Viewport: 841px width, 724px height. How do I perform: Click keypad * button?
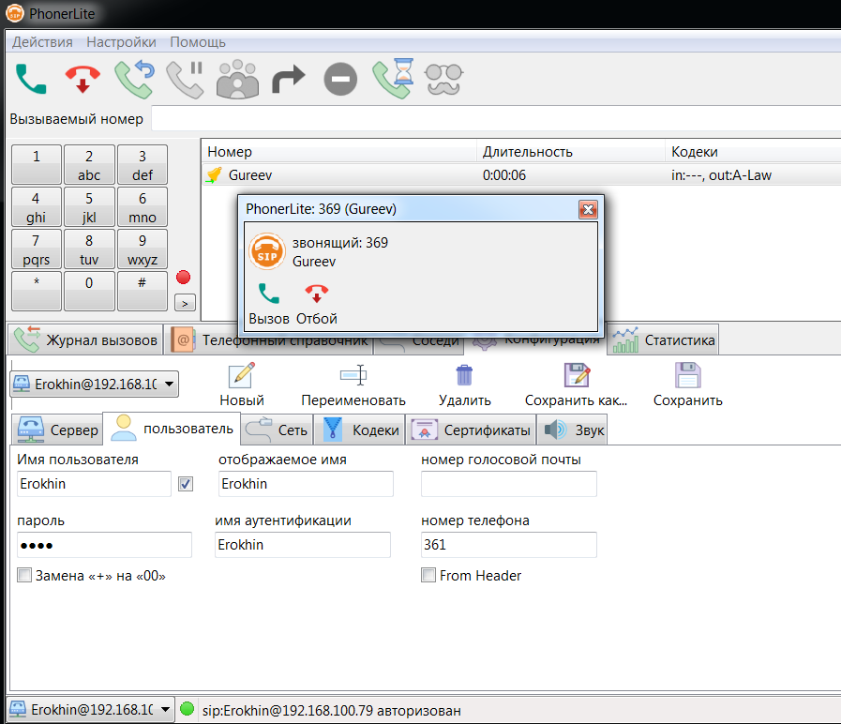coord(37,291)
